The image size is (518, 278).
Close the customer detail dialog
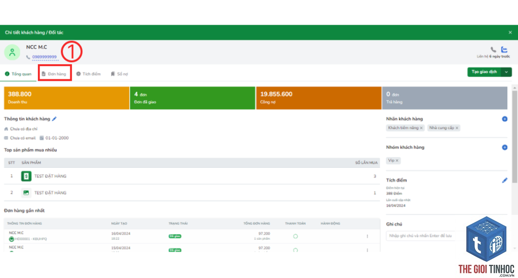(510, 32)
